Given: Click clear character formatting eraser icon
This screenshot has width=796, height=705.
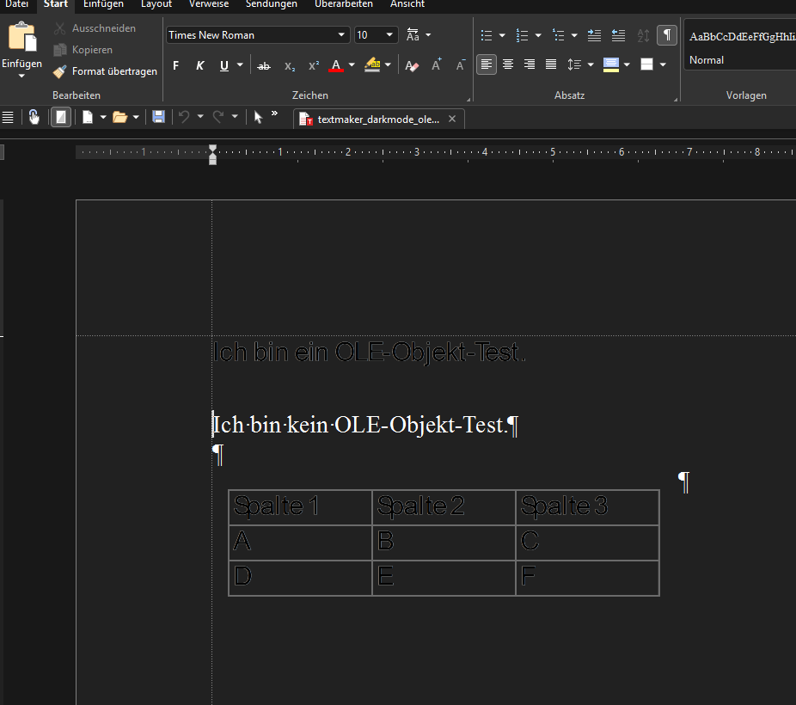Looking at the screenshot, I should click(412, 65).
